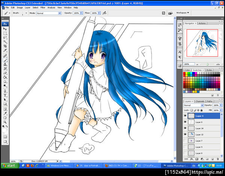The width and height of the screenshot is (225, 176).
Task: Click Navigator zoom percentage field
Action: [189, 64]
